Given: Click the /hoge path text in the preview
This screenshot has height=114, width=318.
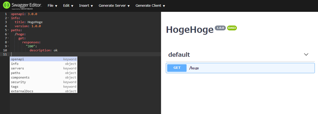Looking at the screenshot, I should pyautogui.click(x=194, y=68).
